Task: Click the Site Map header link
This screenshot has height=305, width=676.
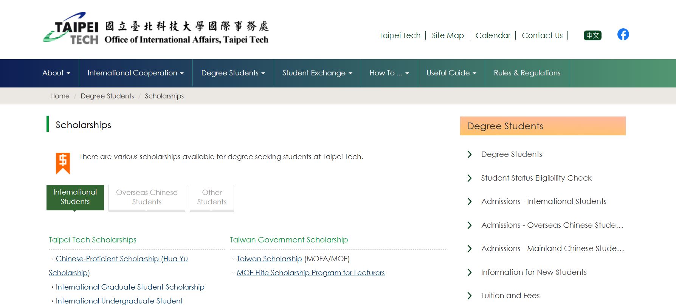Action: coord(448,35)
